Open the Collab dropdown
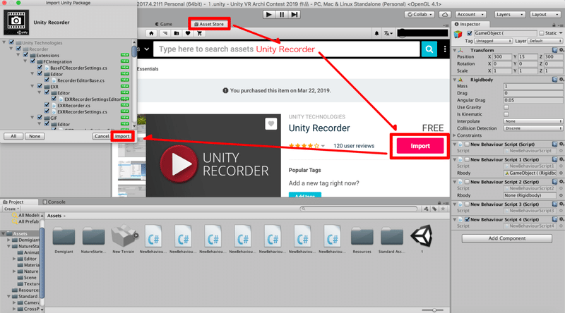The image size is (565, 313). pos(419,14)
